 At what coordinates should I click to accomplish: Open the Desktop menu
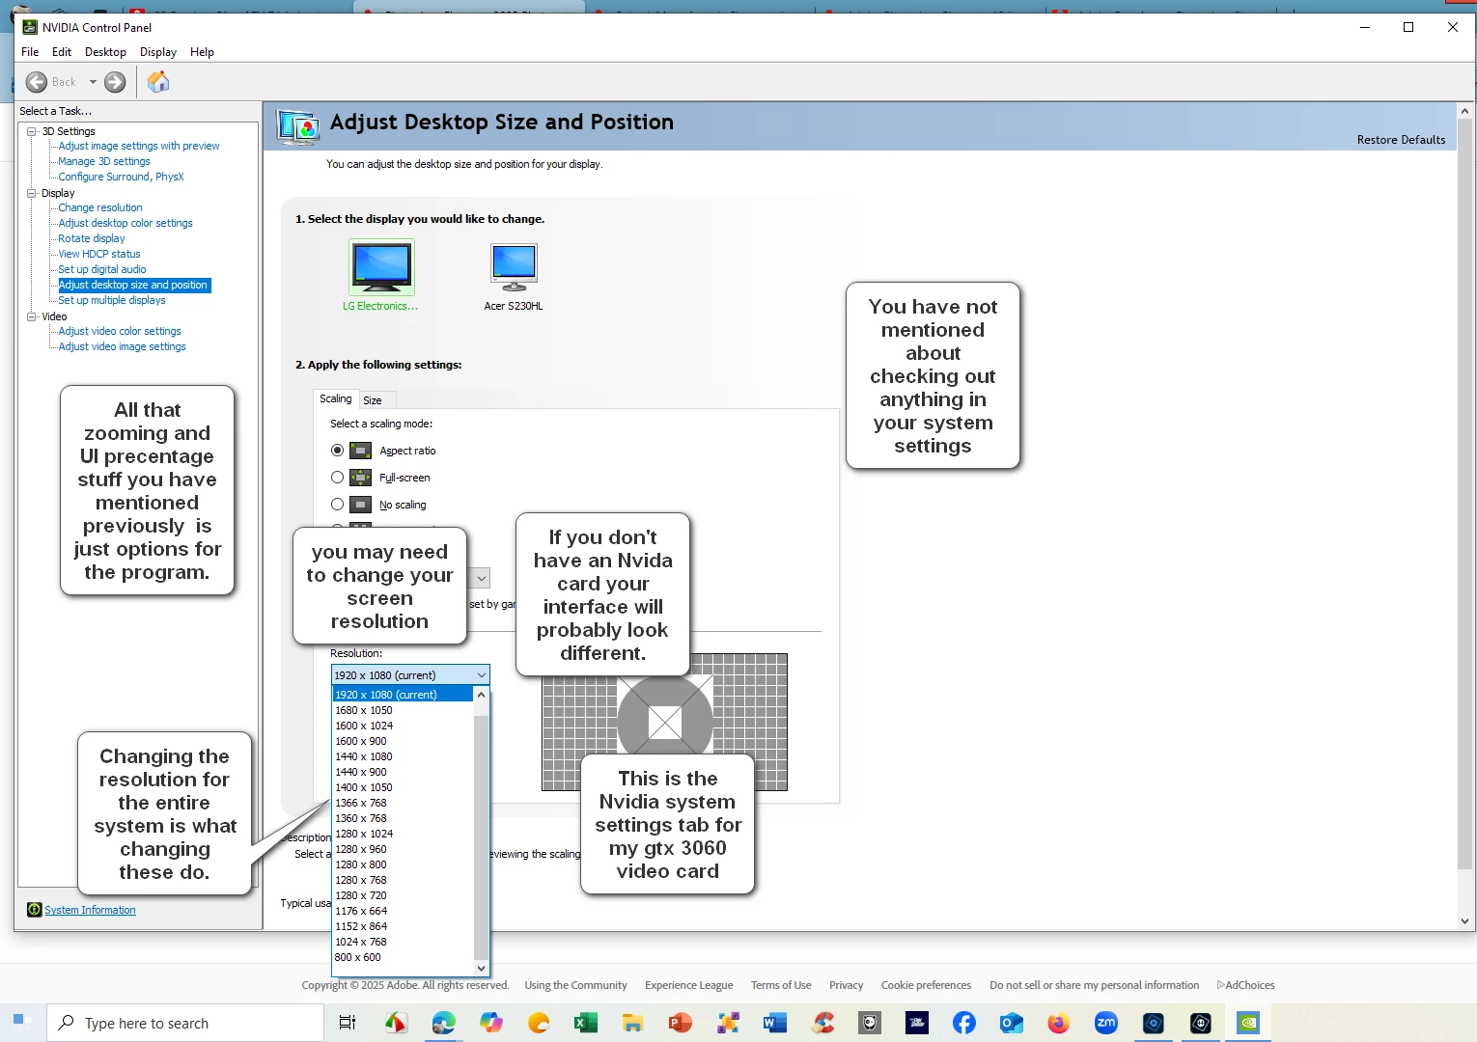click(x=105, y=52)
